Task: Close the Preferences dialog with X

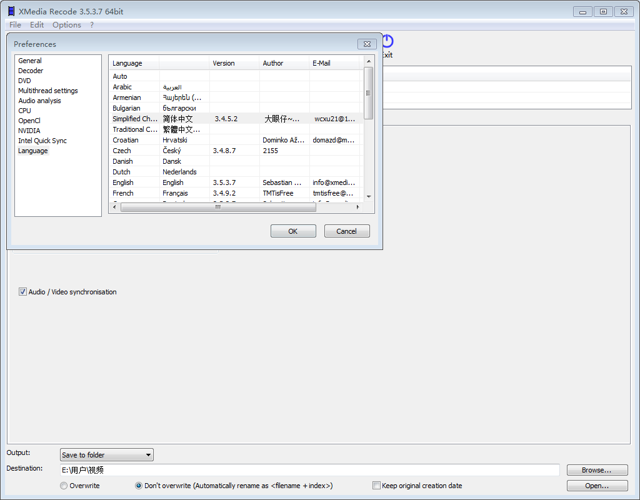Action: point(366,44)
